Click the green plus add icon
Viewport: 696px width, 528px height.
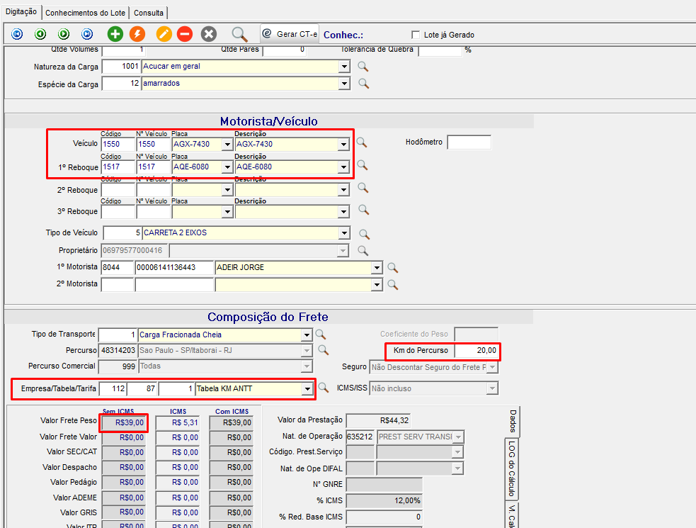coord(115,34)
